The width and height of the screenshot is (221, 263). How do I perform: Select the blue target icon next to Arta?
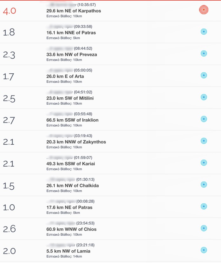click(204, 75)
